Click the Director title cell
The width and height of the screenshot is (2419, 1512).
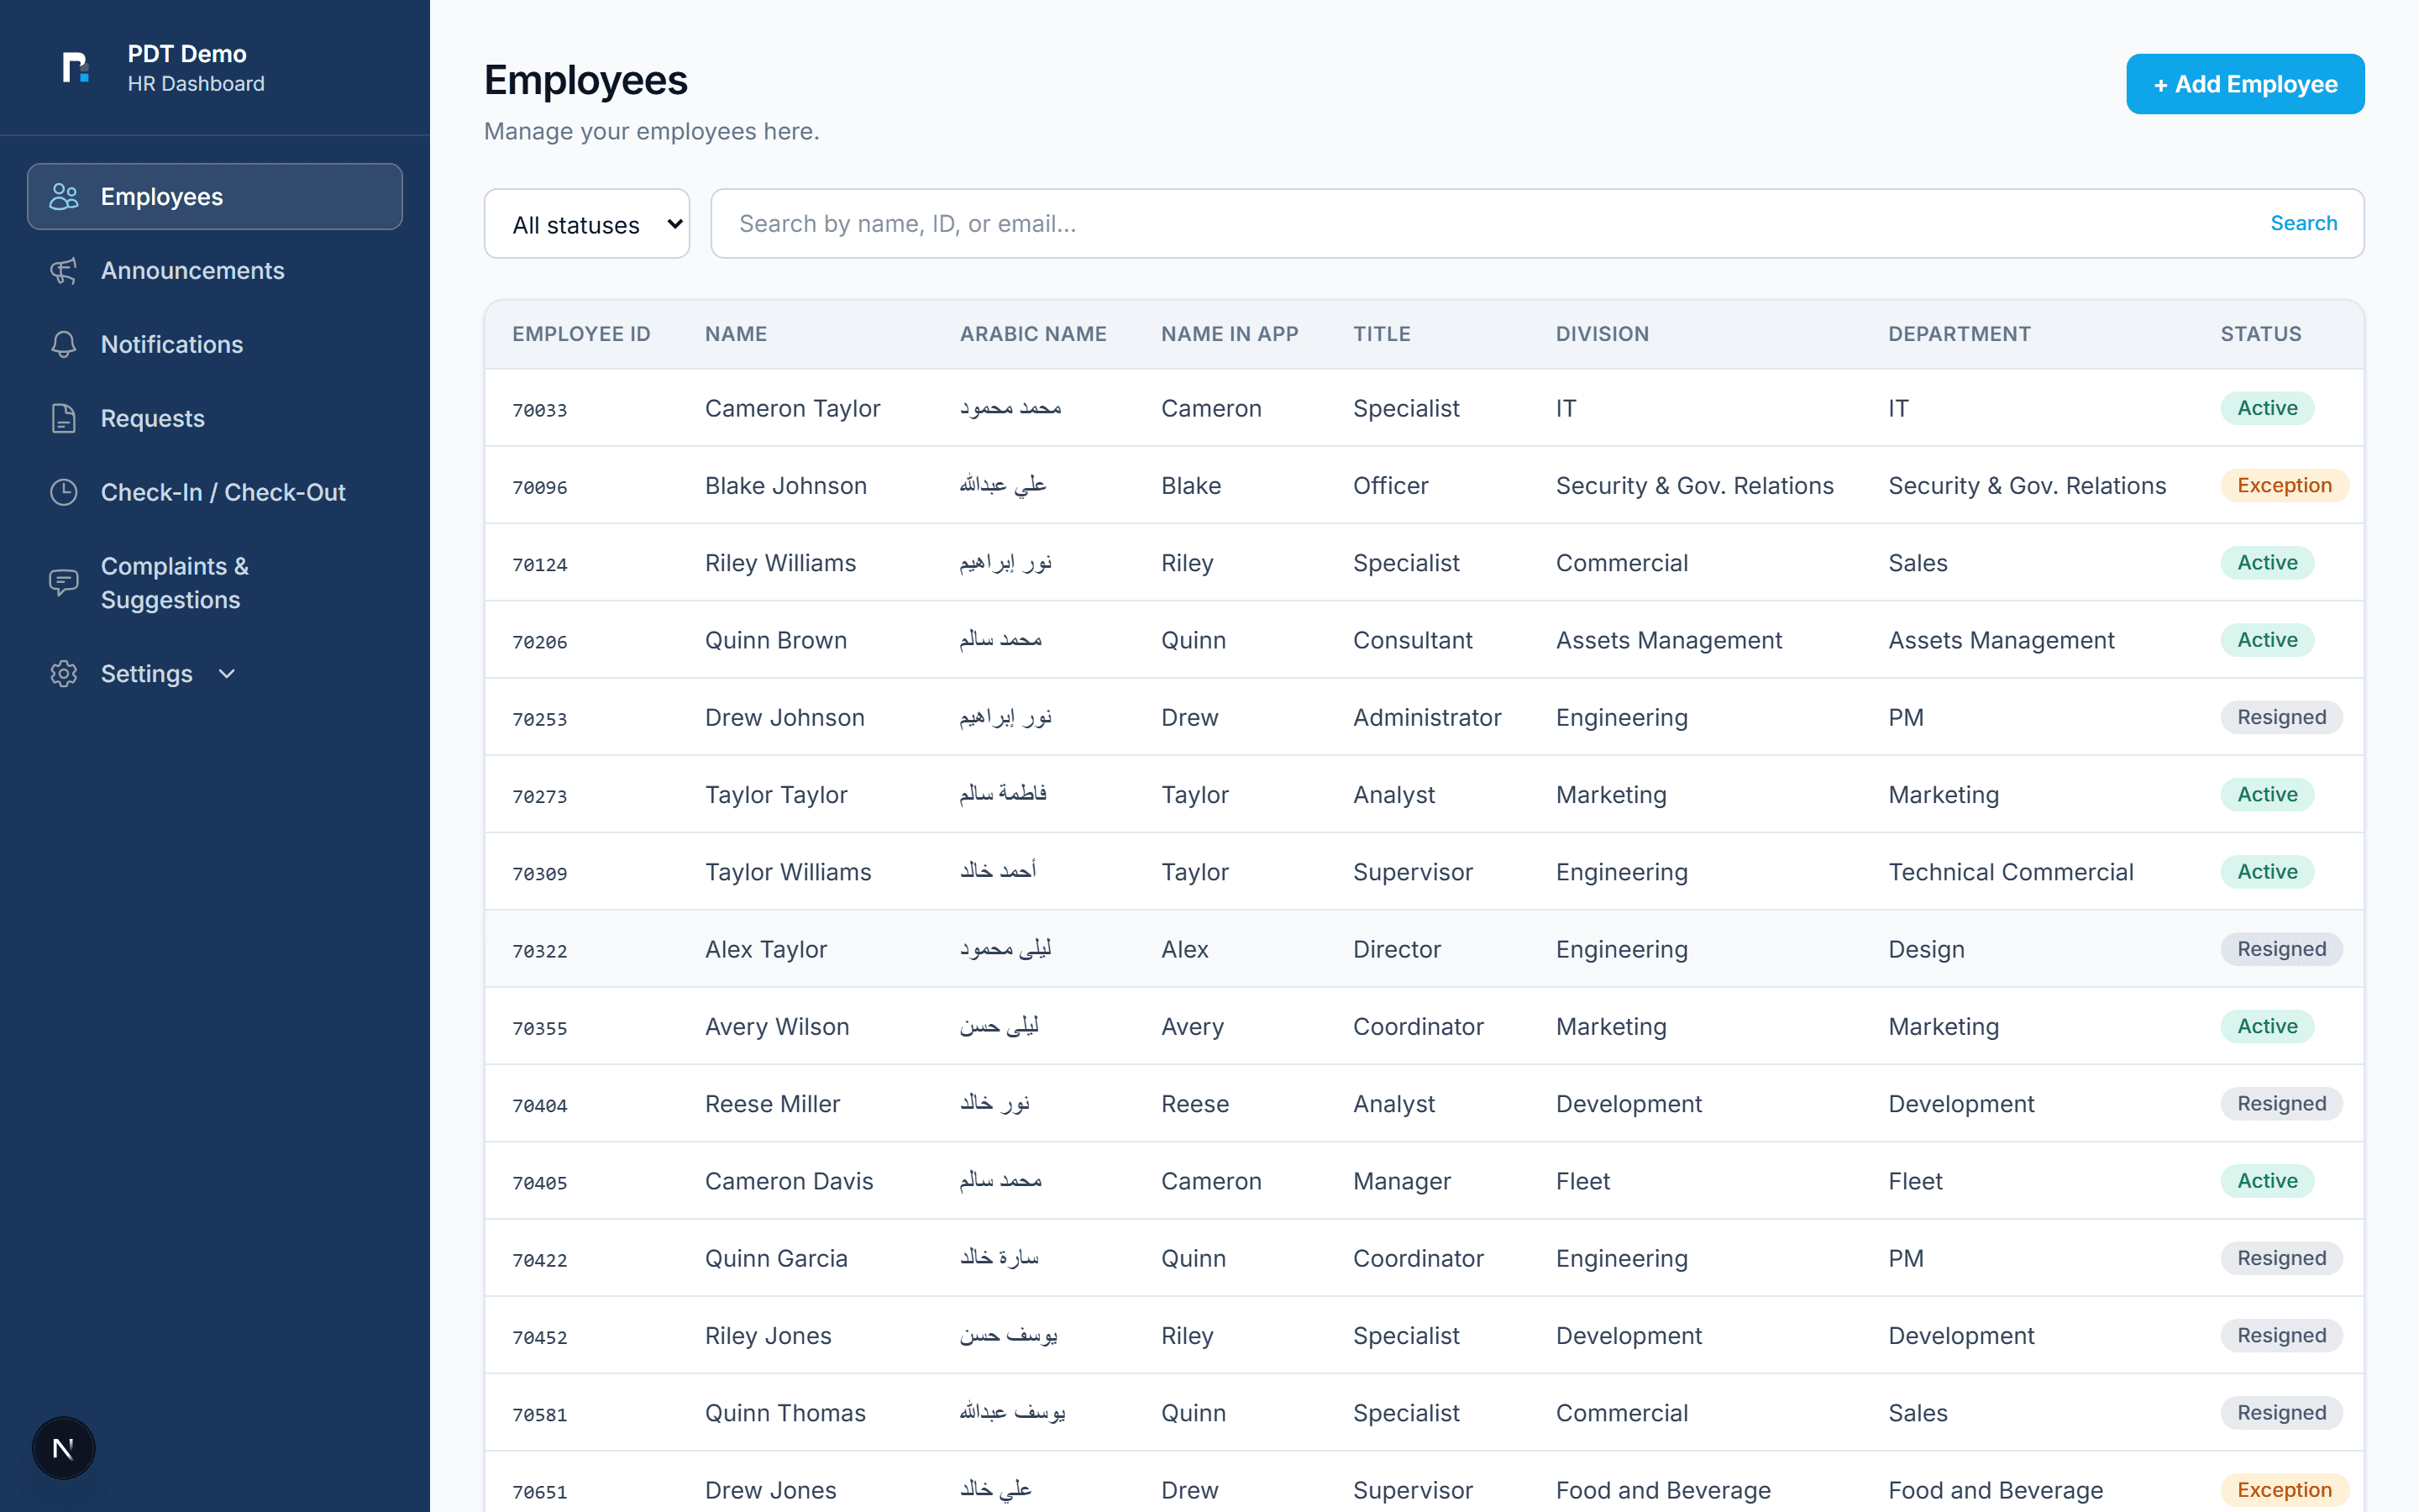coord(1397,949)
